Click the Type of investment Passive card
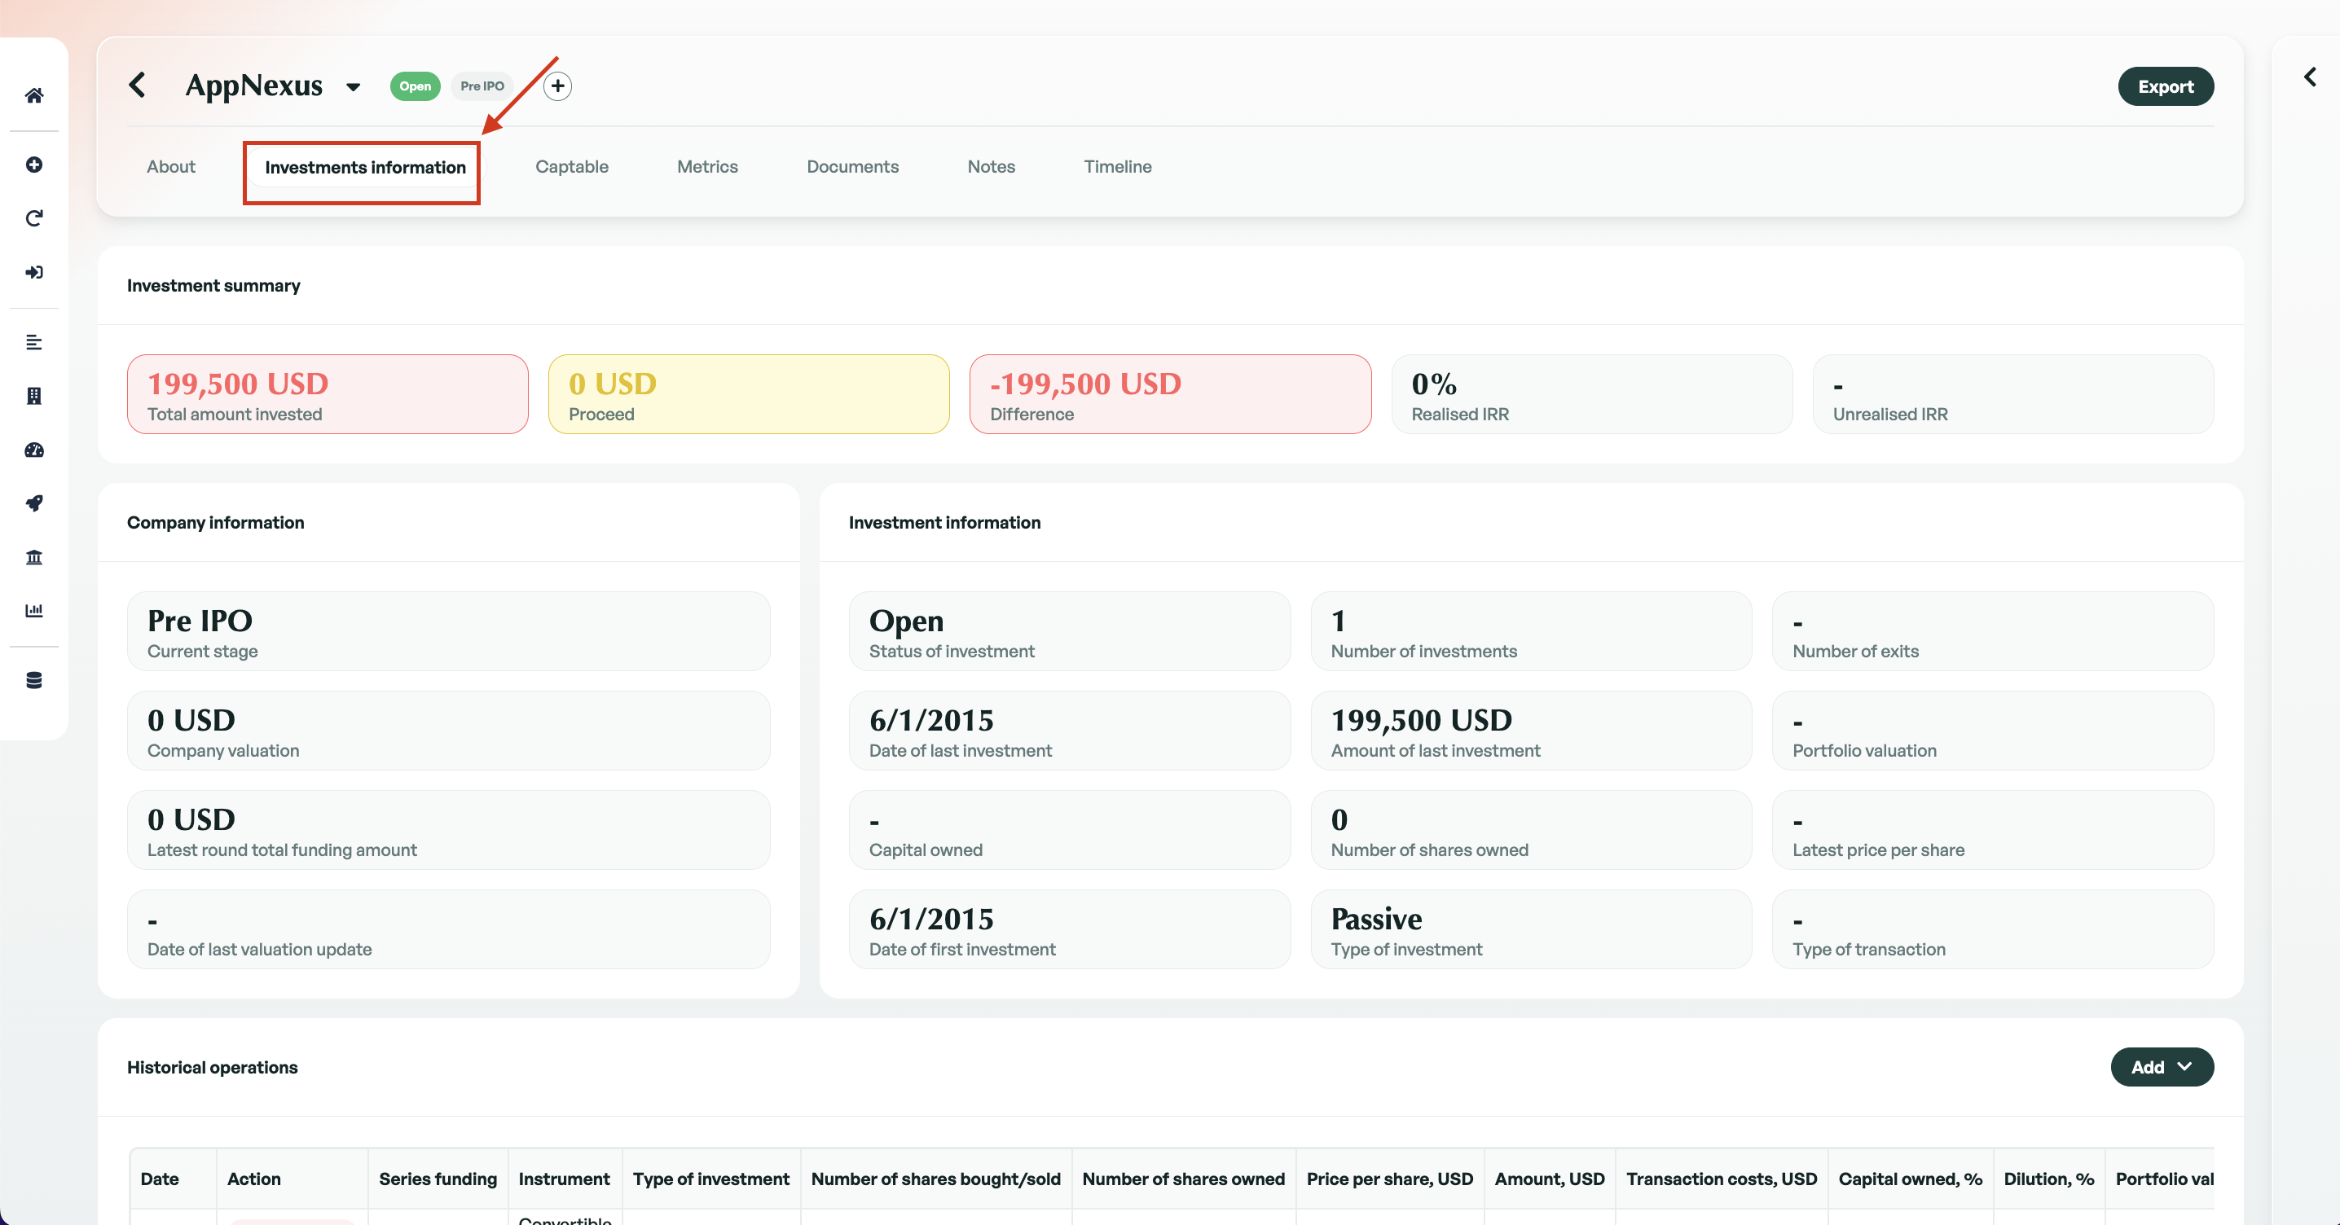 click(1531, 929)
